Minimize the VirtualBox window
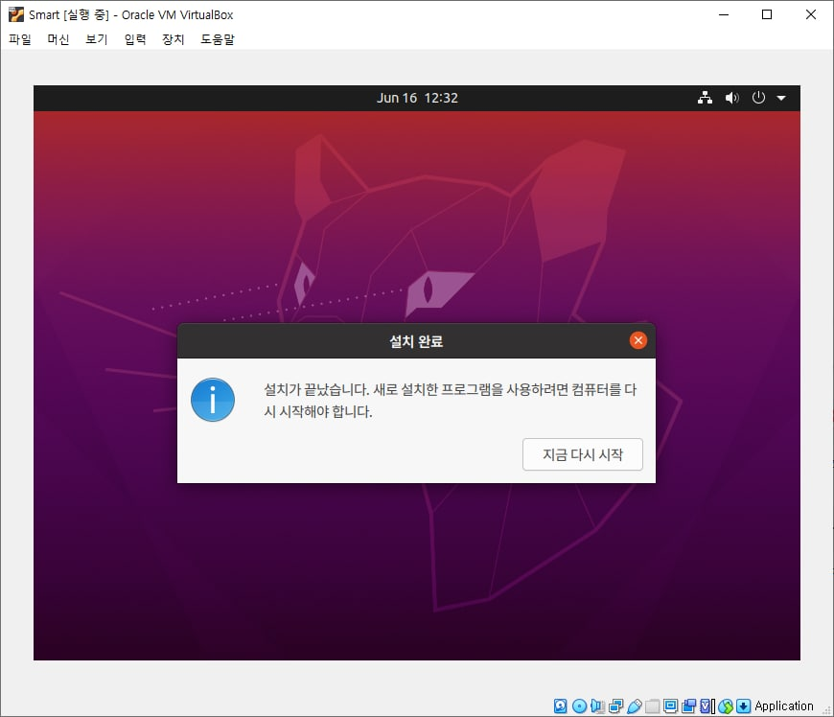The image size is (834, 717). 724,14
